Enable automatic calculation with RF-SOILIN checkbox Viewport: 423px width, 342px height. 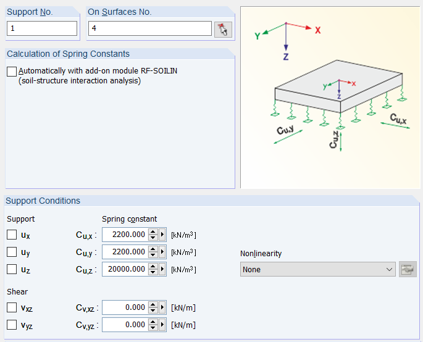12,71
